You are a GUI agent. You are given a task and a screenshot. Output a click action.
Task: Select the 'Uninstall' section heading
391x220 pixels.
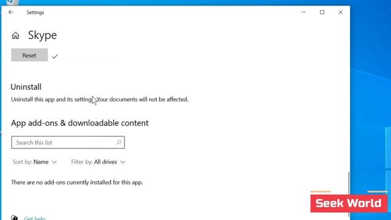tap(26, 87)
